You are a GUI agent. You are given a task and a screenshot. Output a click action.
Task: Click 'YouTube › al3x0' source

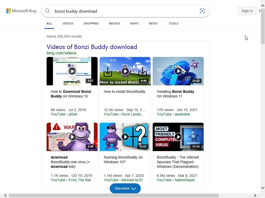coord(64,114)
